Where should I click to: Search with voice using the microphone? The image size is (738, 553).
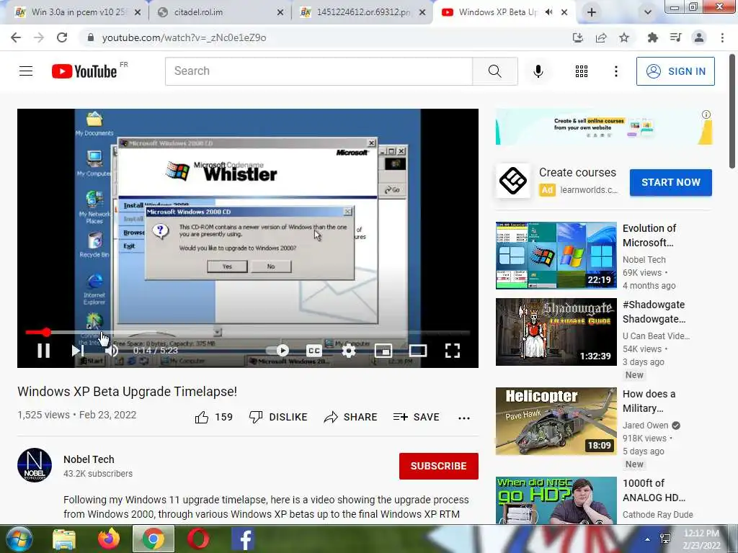538,71
